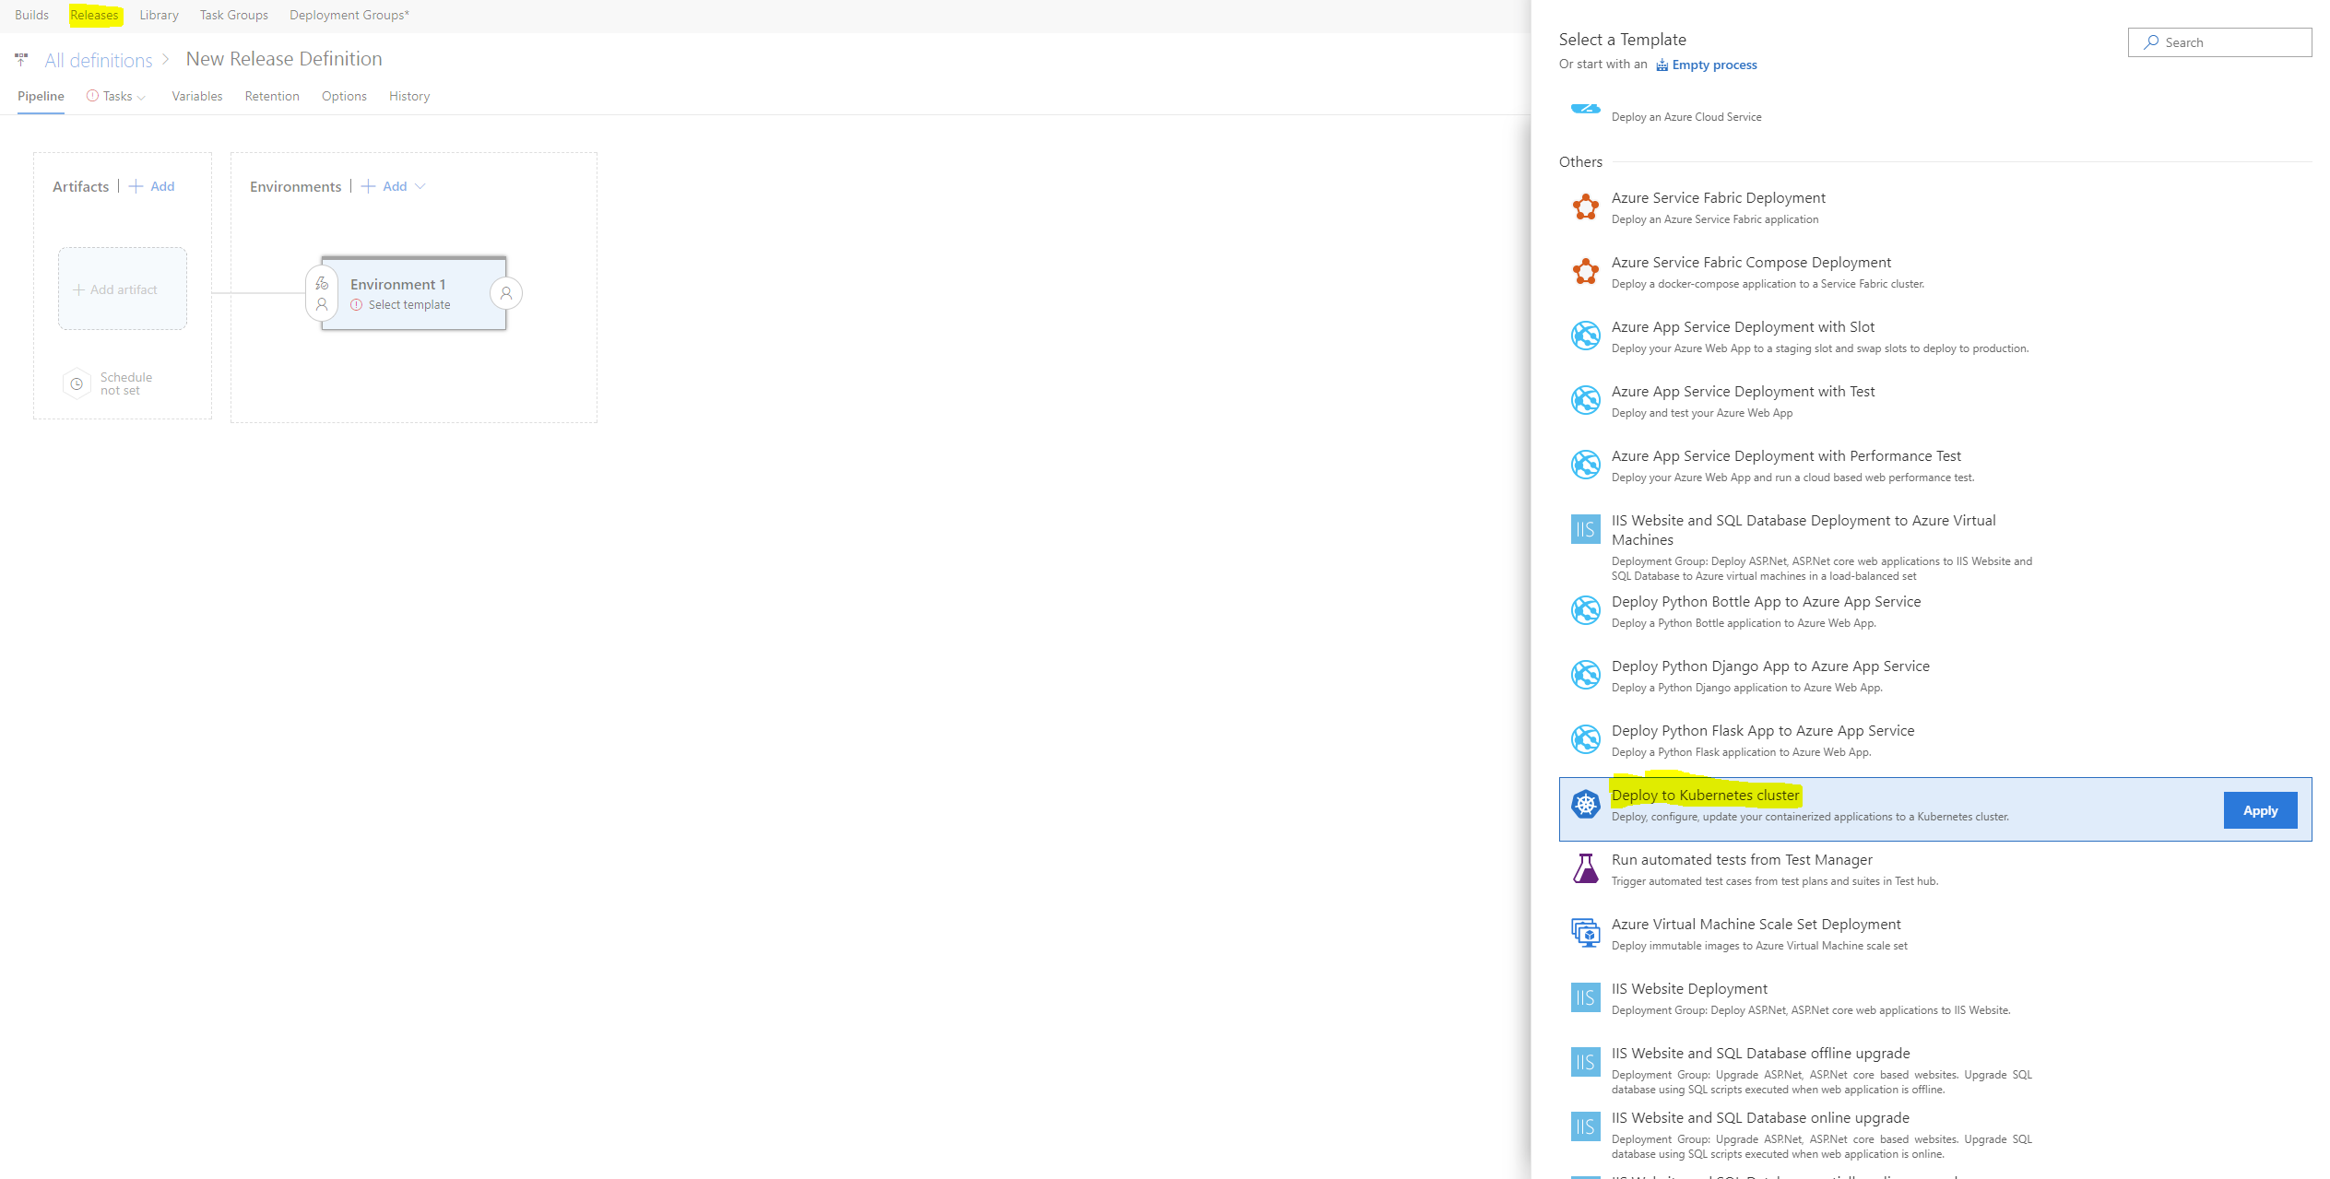Select the Environment 1 card

[x=414, y=293]
